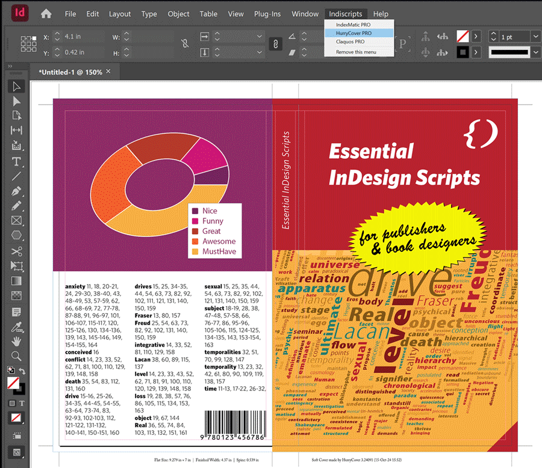
Task: Select the Type tool
Action: coord(16,162)
